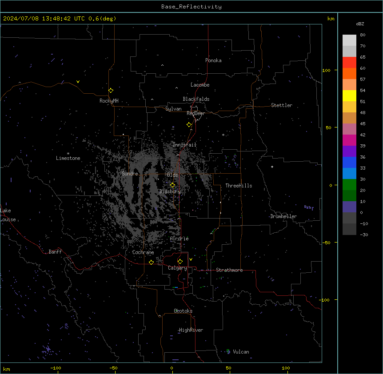Click the white asterisk east of Innisfail

223,135
